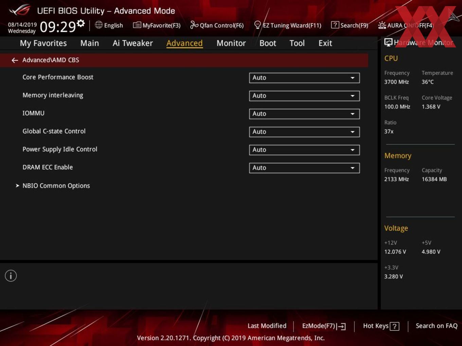Open Power Supply Idle Control dropdown
The height and width of the screenshot is (346, 462).
[304, 150]
